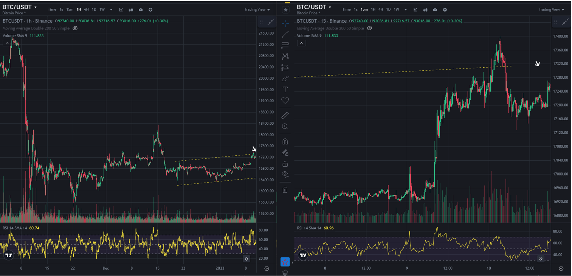
Task: Expand more intervals dropdown on left chart
Action: coord(111,9)
